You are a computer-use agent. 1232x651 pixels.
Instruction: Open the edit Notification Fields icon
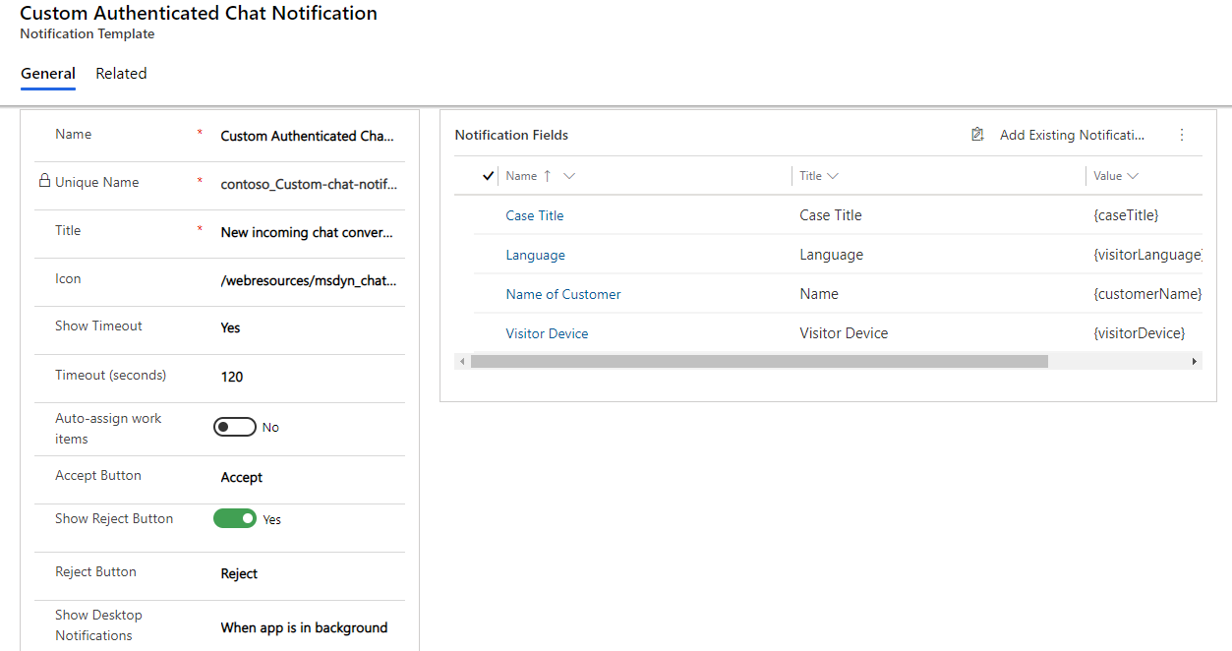click(977, 134)
